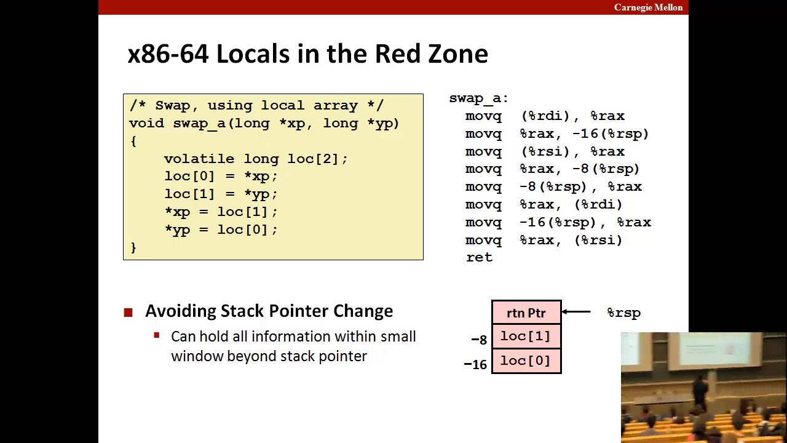Click the 'Carnegie Mellon' header text
The width and height of the screenshot is (787, 443).
coord(648,7)
